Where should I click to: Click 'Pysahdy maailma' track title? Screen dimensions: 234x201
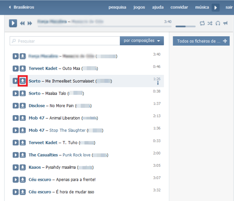pyautogui.click(x=61, y=167)
